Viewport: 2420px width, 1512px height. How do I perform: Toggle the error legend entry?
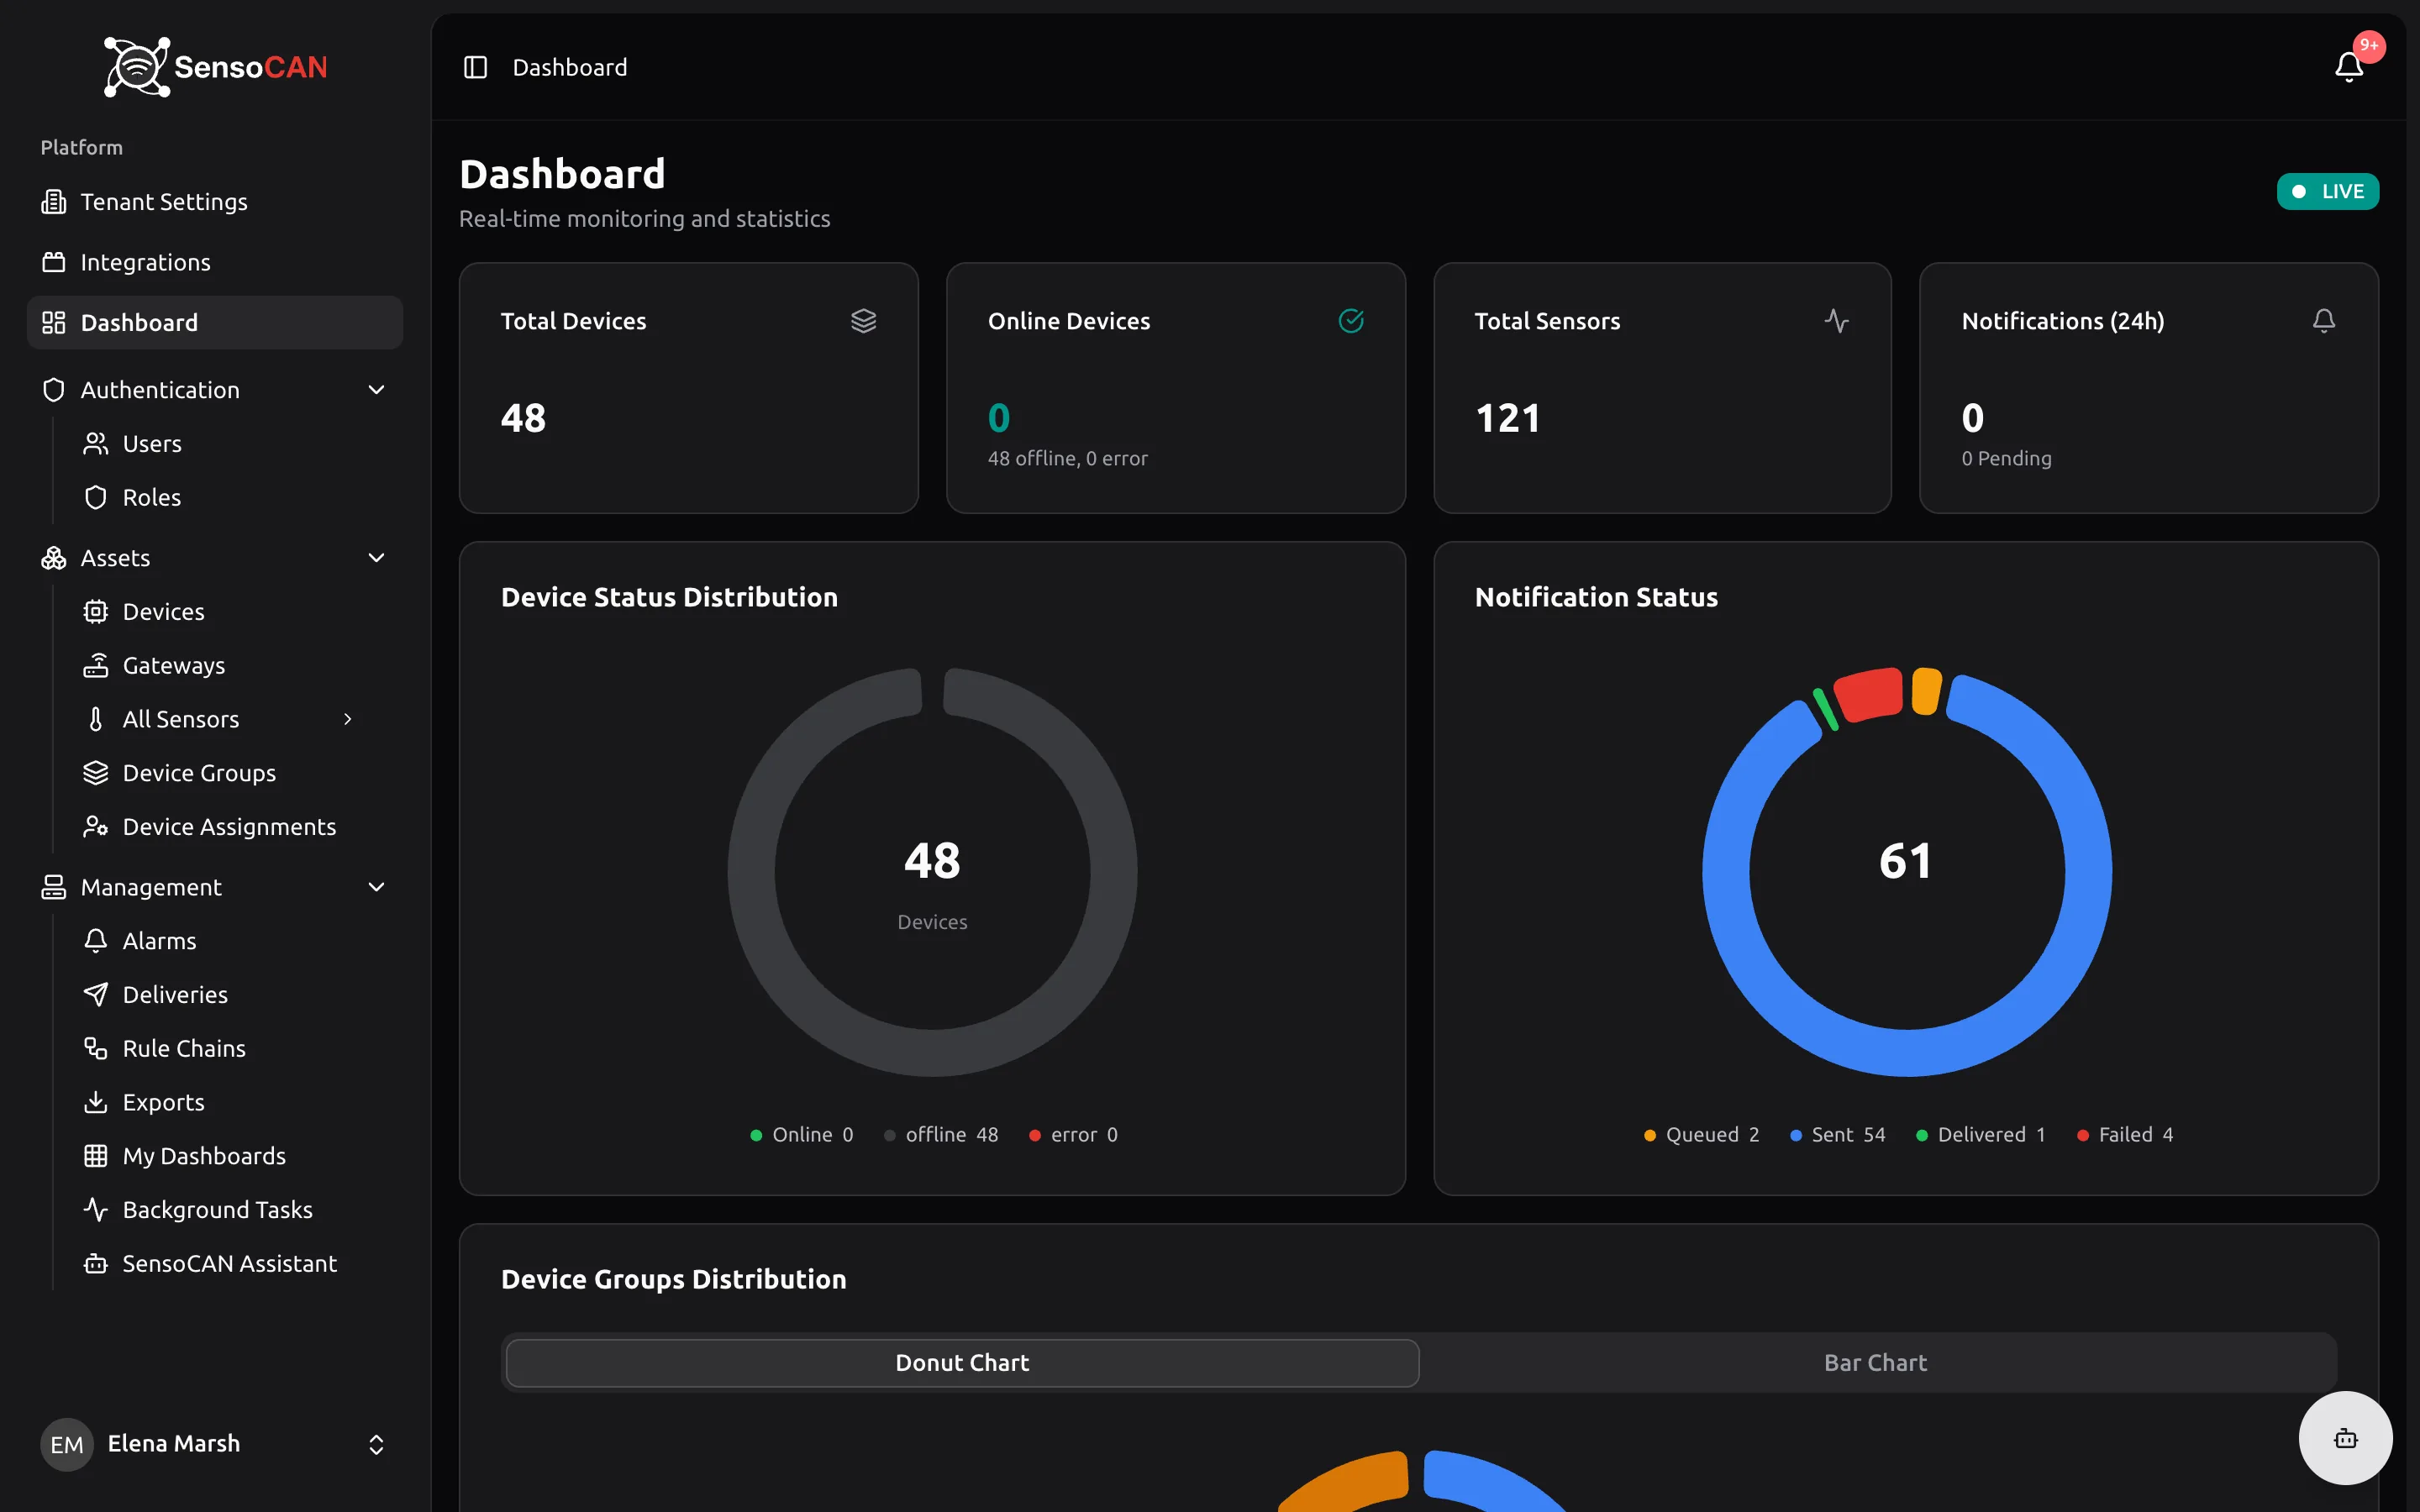click(x=1074, y=1135)
